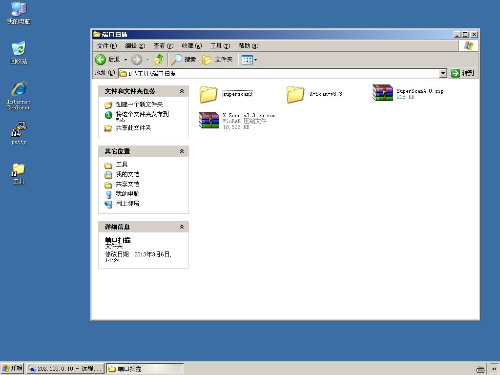Screen dimensions: 500x375
Task: Select the X-Scan-v3.3-cn.rar archive icon
Action: click(x=209, y=120)
